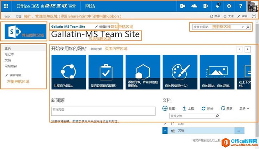This screenshot has width=259, height=149.
Task: Click 编辑链接 in top navigation
Action: [x=103, y=27]
